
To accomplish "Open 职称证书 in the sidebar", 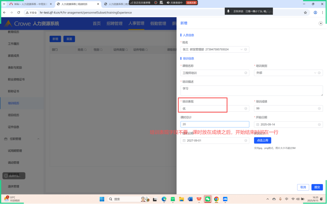I will click(x=14, y=91).
